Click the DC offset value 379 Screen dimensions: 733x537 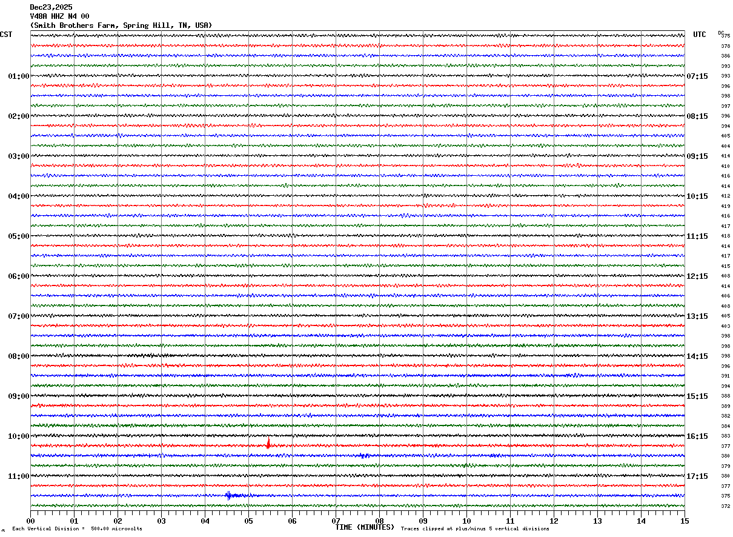[x=725, y=466]
